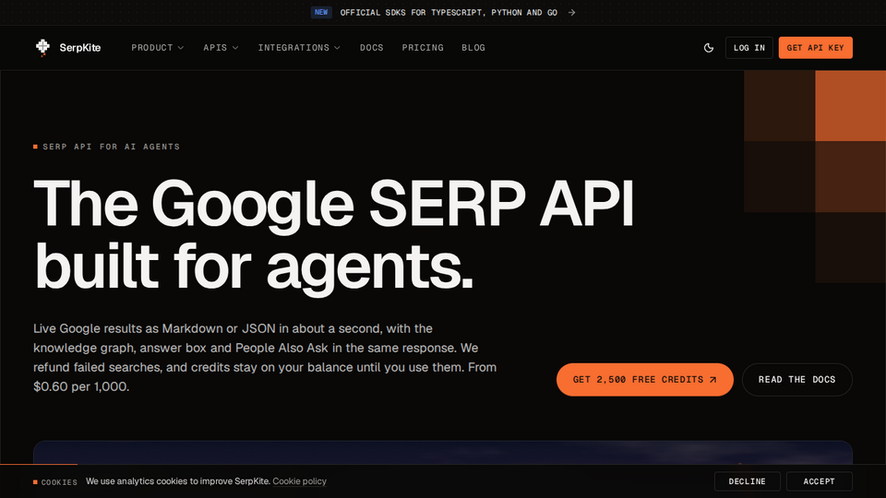Click the SerpKite logo icon

(42, 47)
